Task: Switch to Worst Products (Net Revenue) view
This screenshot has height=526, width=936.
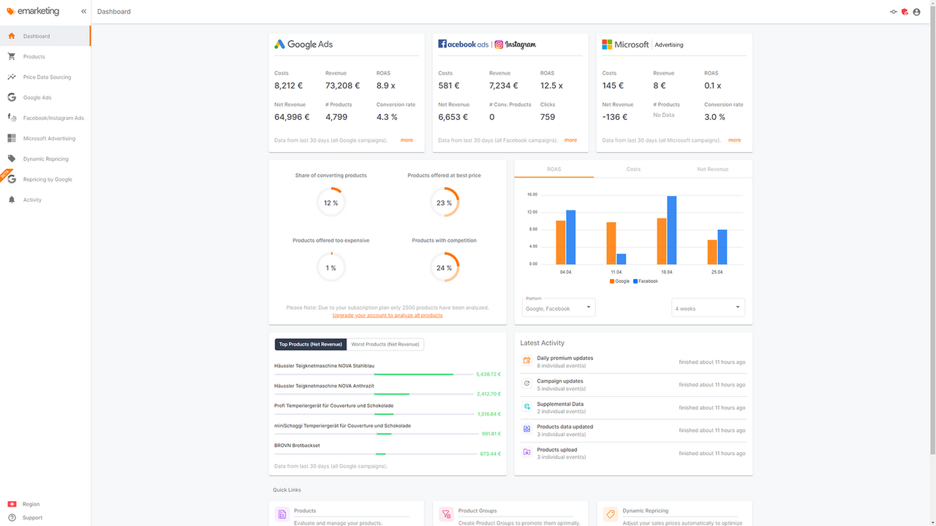Action: pyautogui.click(x=385, y=344)
